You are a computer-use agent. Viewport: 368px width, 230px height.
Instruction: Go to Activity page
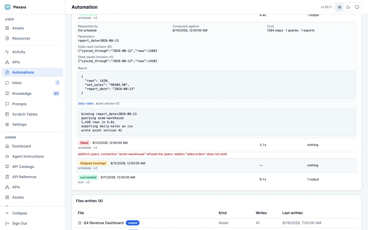click(x=32, y=52)
